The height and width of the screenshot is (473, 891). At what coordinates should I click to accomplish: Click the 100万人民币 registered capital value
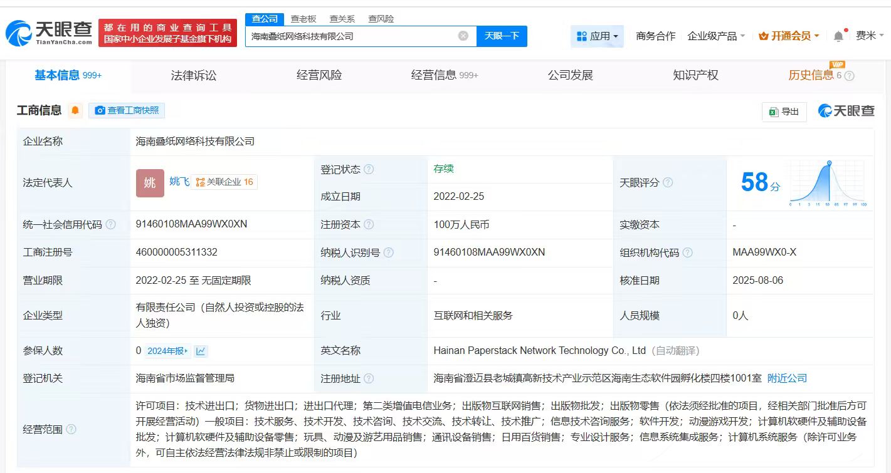tap(461, 224)
